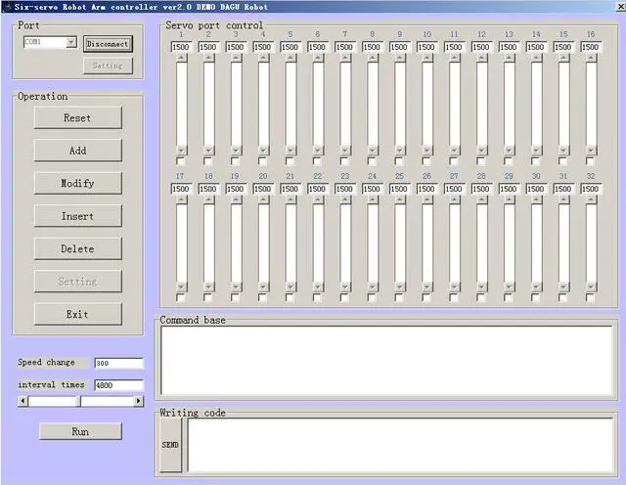
Task: Click the down arrow on servo 10 slider
Action: click(x=426, y=150)
